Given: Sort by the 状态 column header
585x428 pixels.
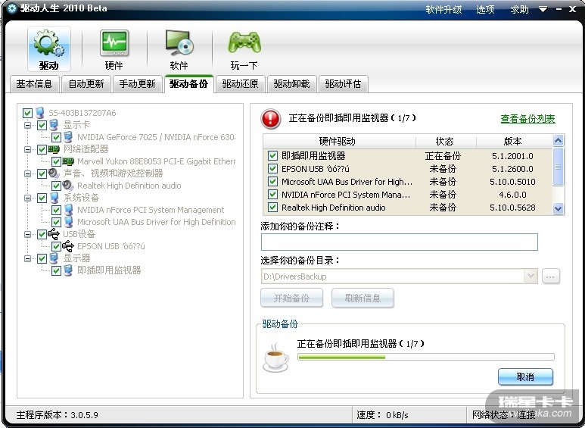Looking at the screenshot, I should 446,141.
